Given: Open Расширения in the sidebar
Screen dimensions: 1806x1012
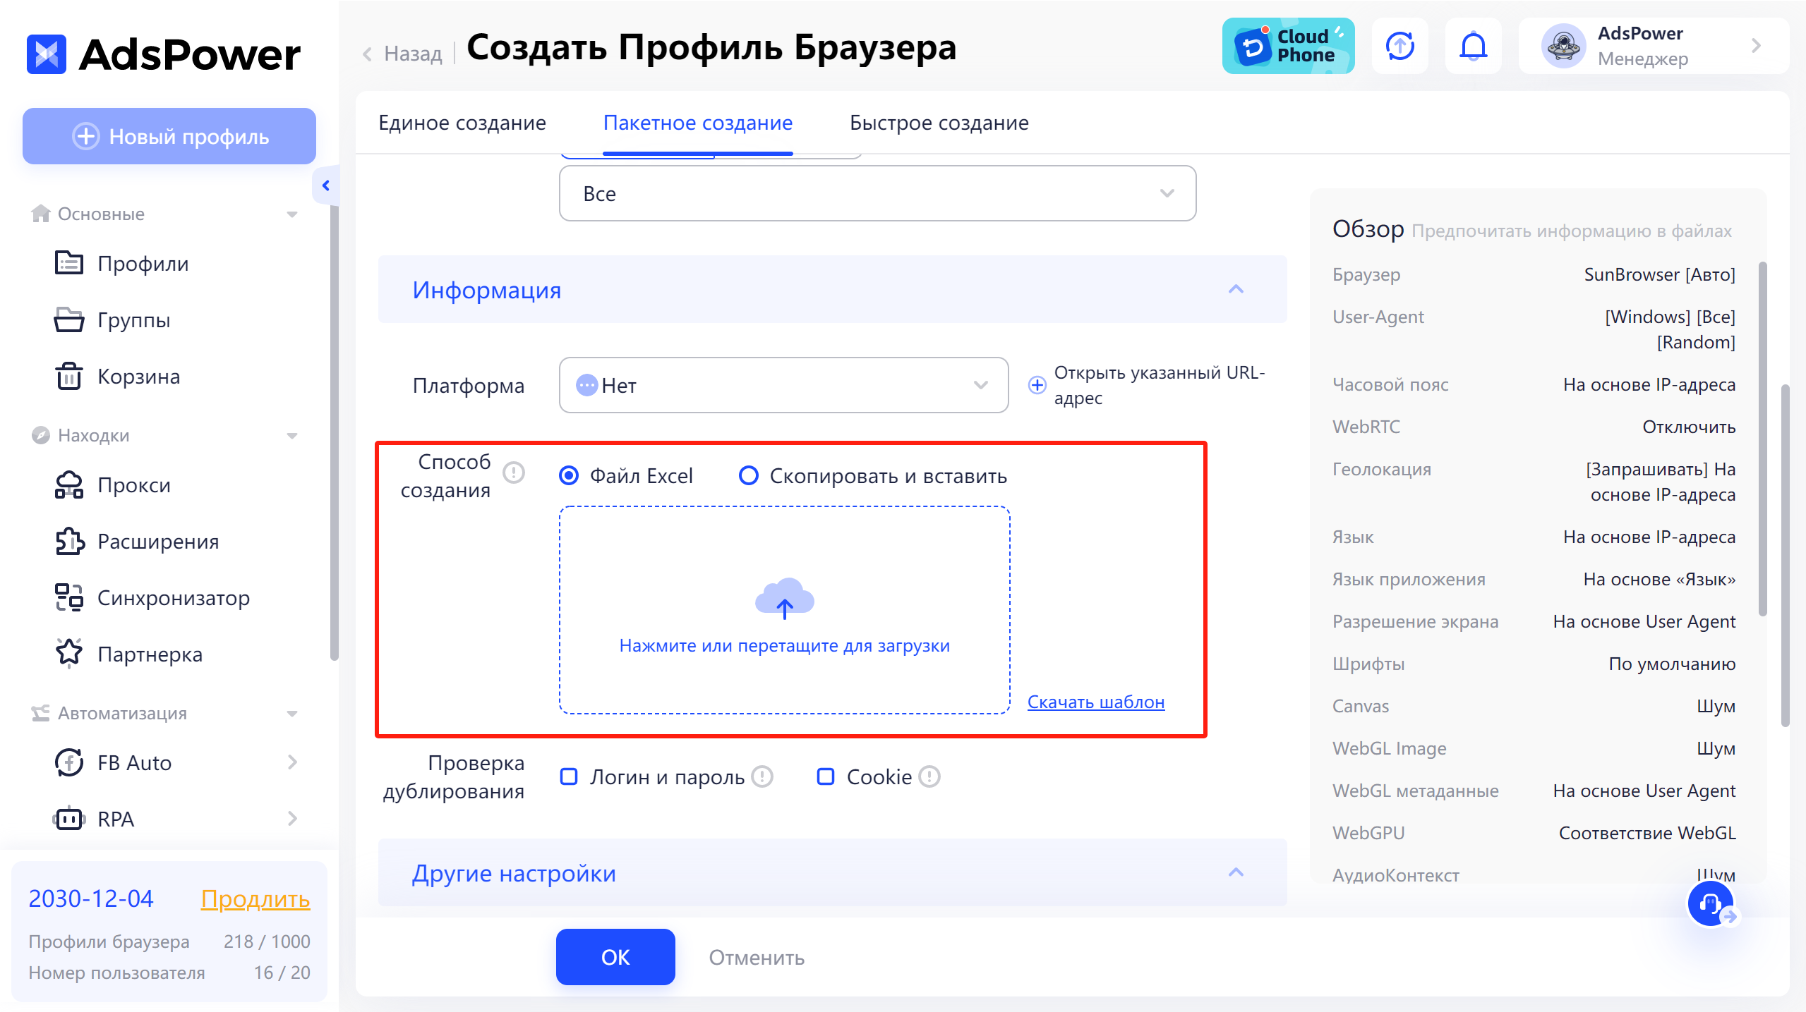Looking at the screenshot, I should [138, 541].
